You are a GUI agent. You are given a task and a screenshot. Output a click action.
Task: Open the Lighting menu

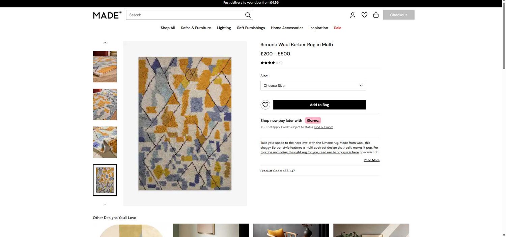pyautogui.click(x=224, y=28)
